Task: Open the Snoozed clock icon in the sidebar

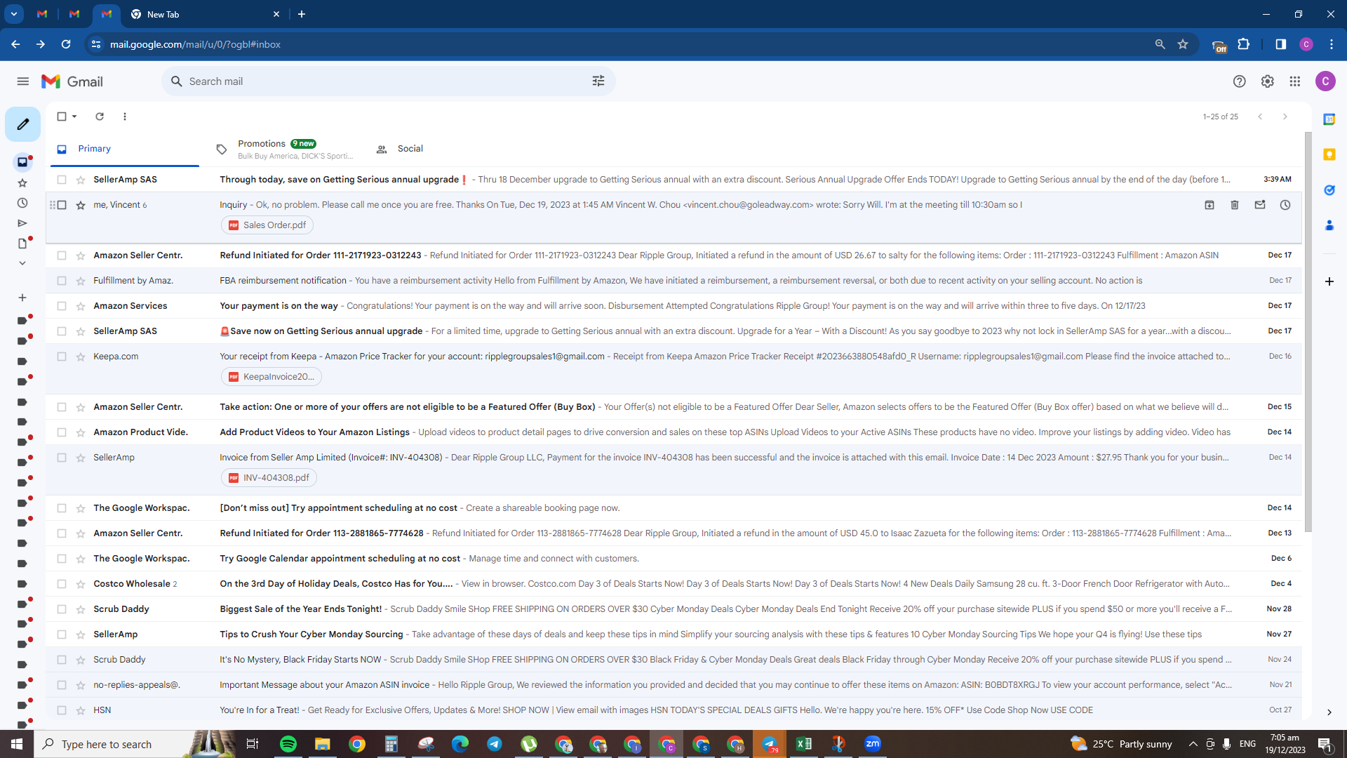Action: pyautogui.click(x=22, y=203)
